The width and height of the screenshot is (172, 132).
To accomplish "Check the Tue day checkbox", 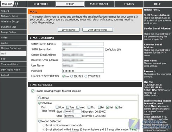I will pyautogui.click(x=68, y=107).
